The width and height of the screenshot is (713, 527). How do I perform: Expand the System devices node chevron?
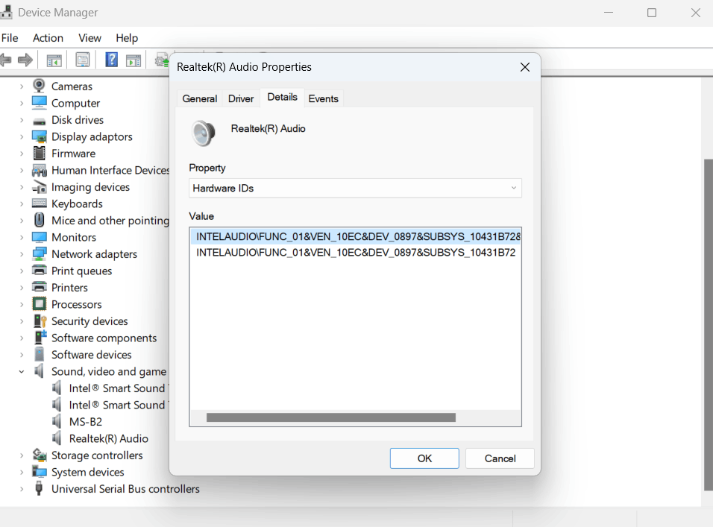click(22, 472)
